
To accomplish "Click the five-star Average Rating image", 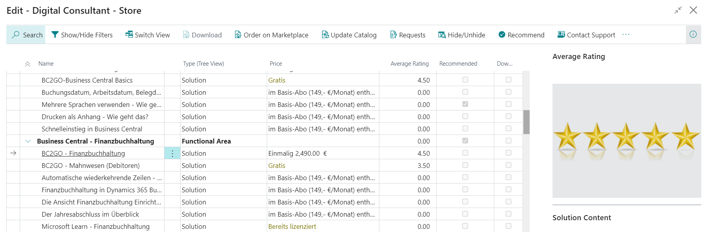I will [x=626, y=140].
